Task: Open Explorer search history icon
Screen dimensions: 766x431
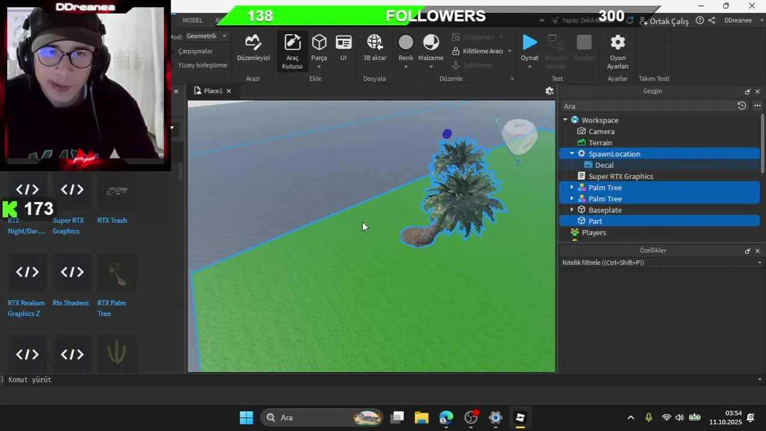Action: (x=741, y=105)
